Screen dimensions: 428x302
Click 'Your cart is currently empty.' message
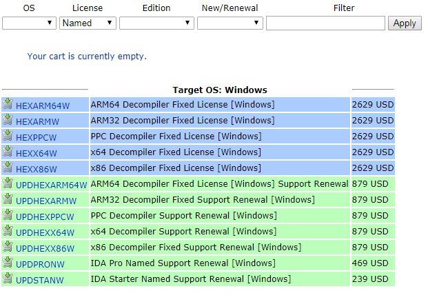click(87, 57)
